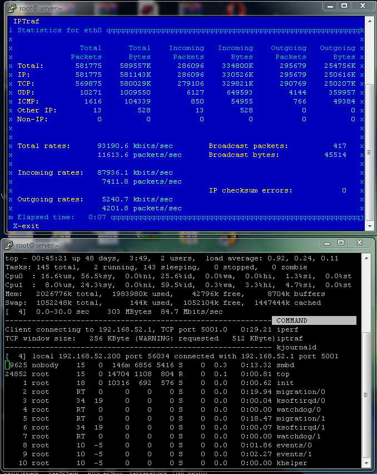Click events/0 process name

click(294, 445)
